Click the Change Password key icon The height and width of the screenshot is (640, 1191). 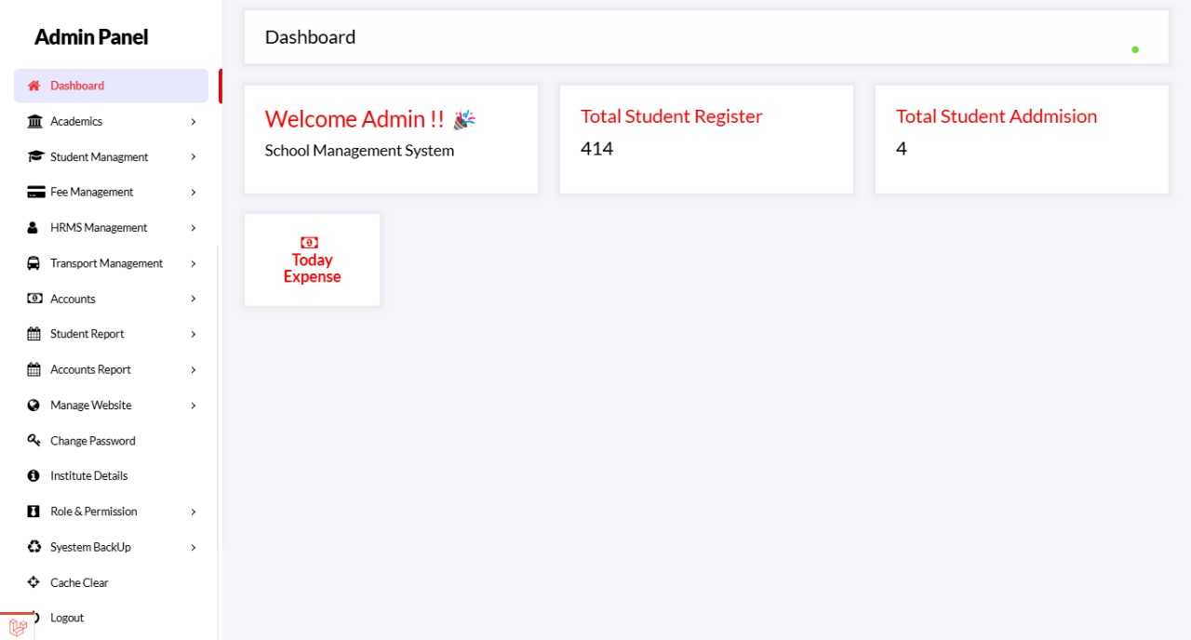(34, 440)
